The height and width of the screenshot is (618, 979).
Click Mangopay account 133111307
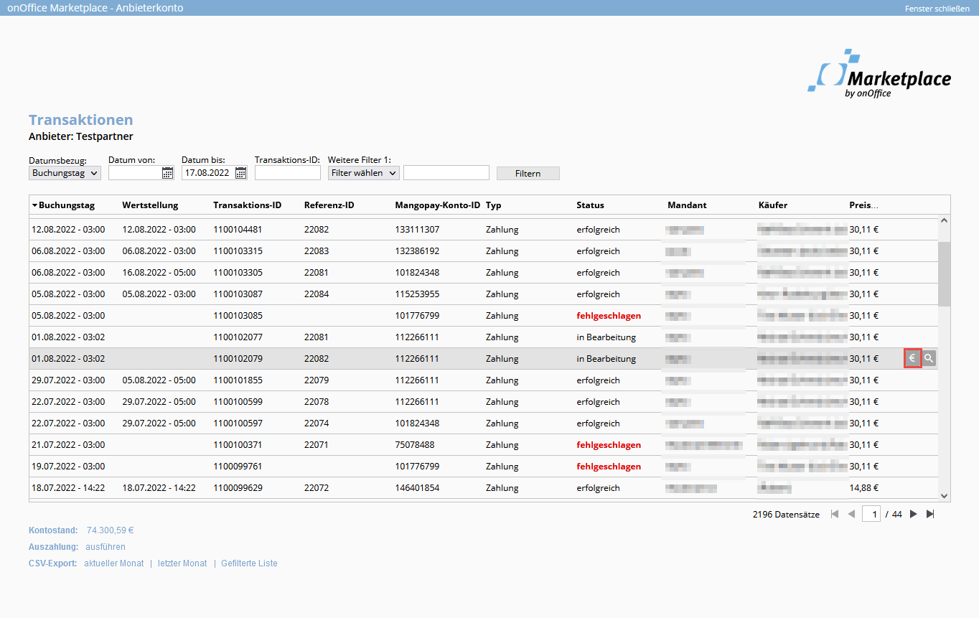pyautogui.click(x=417, y=230)
